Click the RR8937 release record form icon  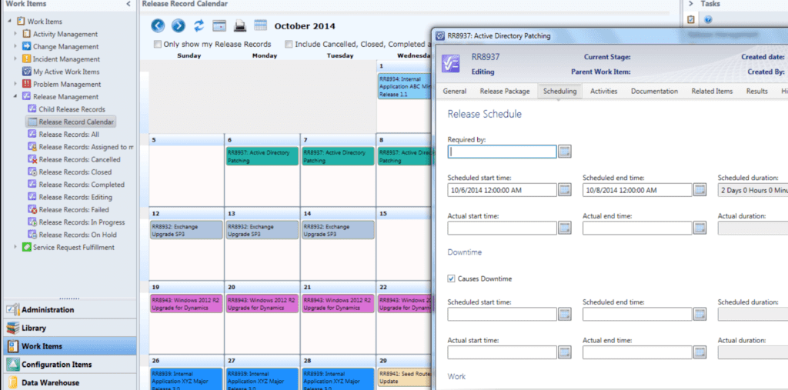[x=451, y=64]
